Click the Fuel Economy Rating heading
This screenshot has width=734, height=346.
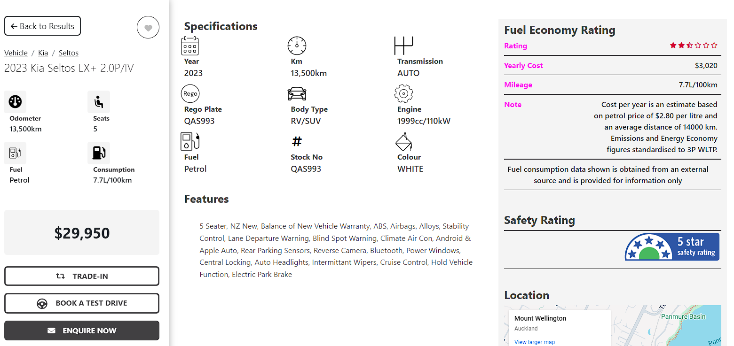560,30
